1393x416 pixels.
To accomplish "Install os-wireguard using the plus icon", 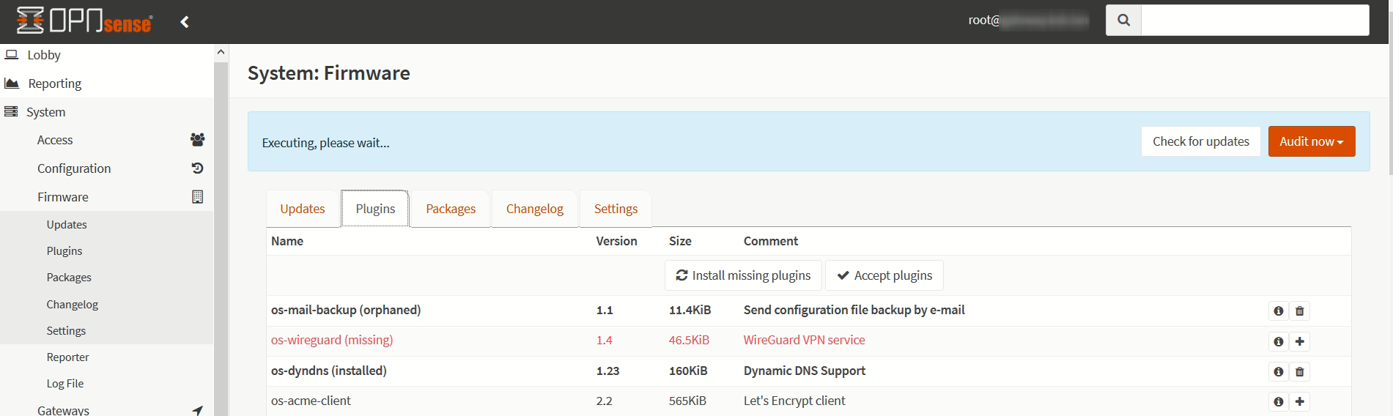I will pyautogui.click(x=1299, y=341).
